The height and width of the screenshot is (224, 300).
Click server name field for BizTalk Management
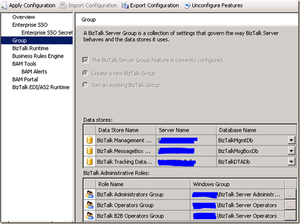186,140
